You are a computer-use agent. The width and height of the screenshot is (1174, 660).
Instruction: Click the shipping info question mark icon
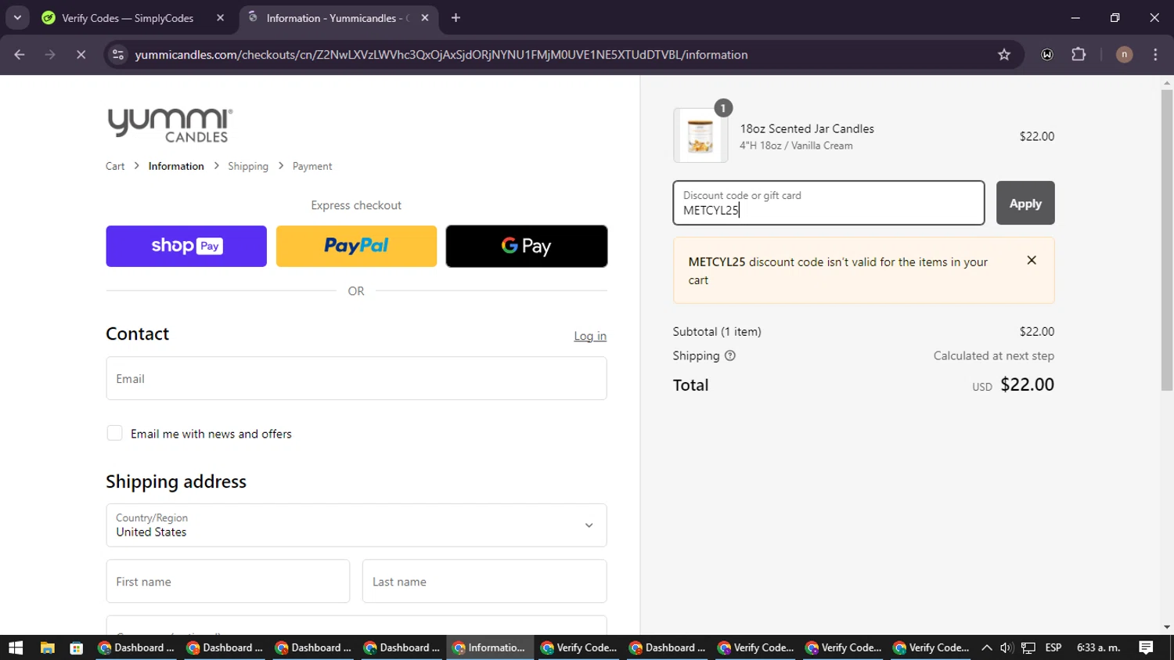(730, 355)
